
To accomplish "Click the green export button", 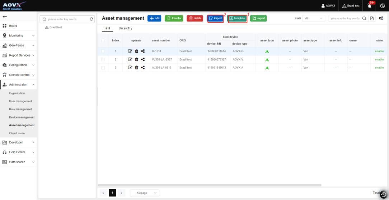I will coord(258,18).
